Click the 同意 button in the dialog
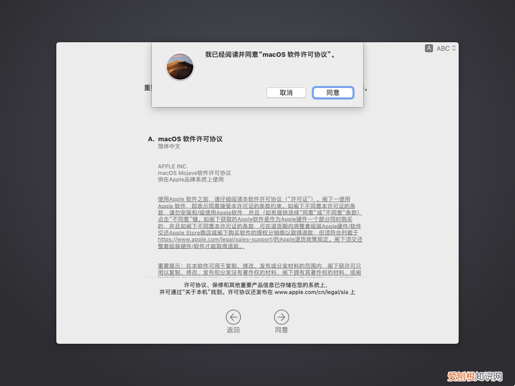515x386 pixels. pos(333,92)
